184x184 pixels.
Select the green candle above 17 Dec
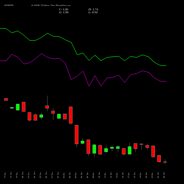(x=130, y=150)
